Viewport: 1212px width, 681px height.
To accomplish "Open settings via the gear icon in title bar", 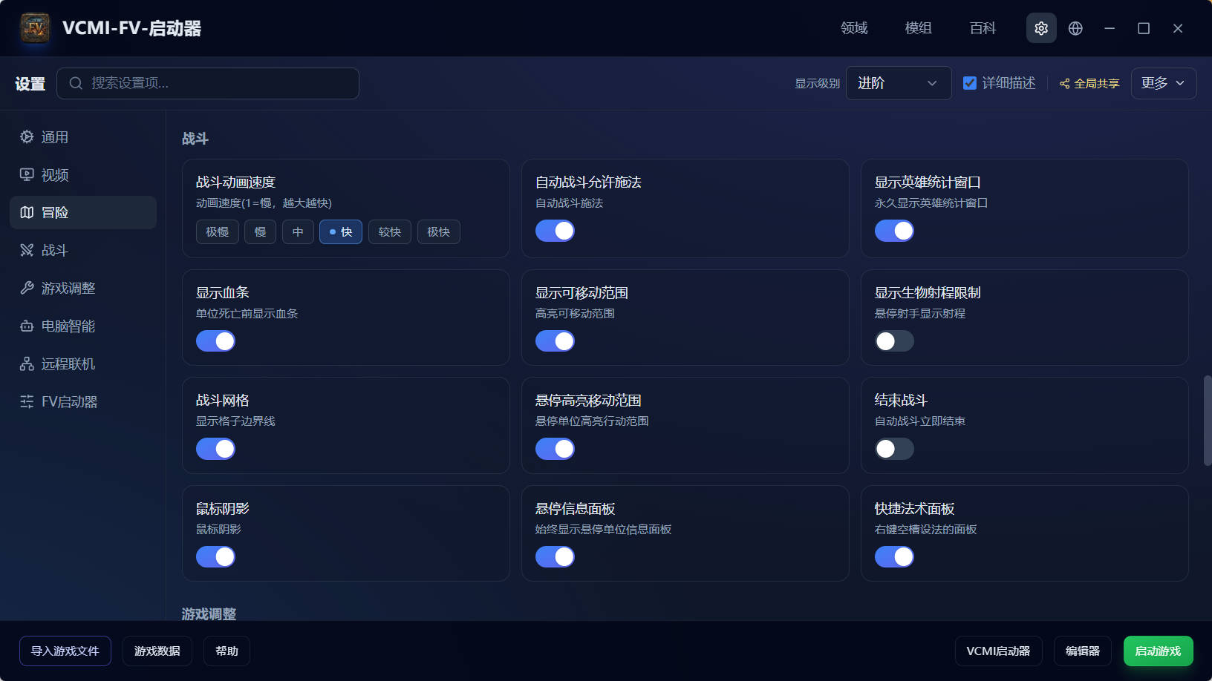I will pos(1041,28).
